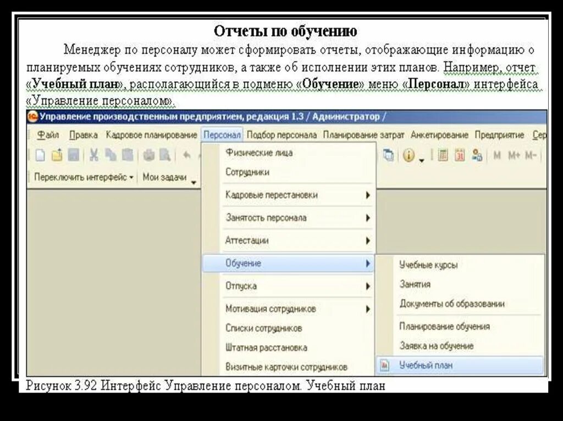Click the Calculator toolbar icon
The height and width of the screenshot is (421, 563).
[x=443, y=155]
